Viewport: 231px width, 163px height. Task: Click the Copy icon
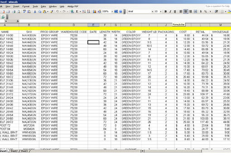coord(40,11)
